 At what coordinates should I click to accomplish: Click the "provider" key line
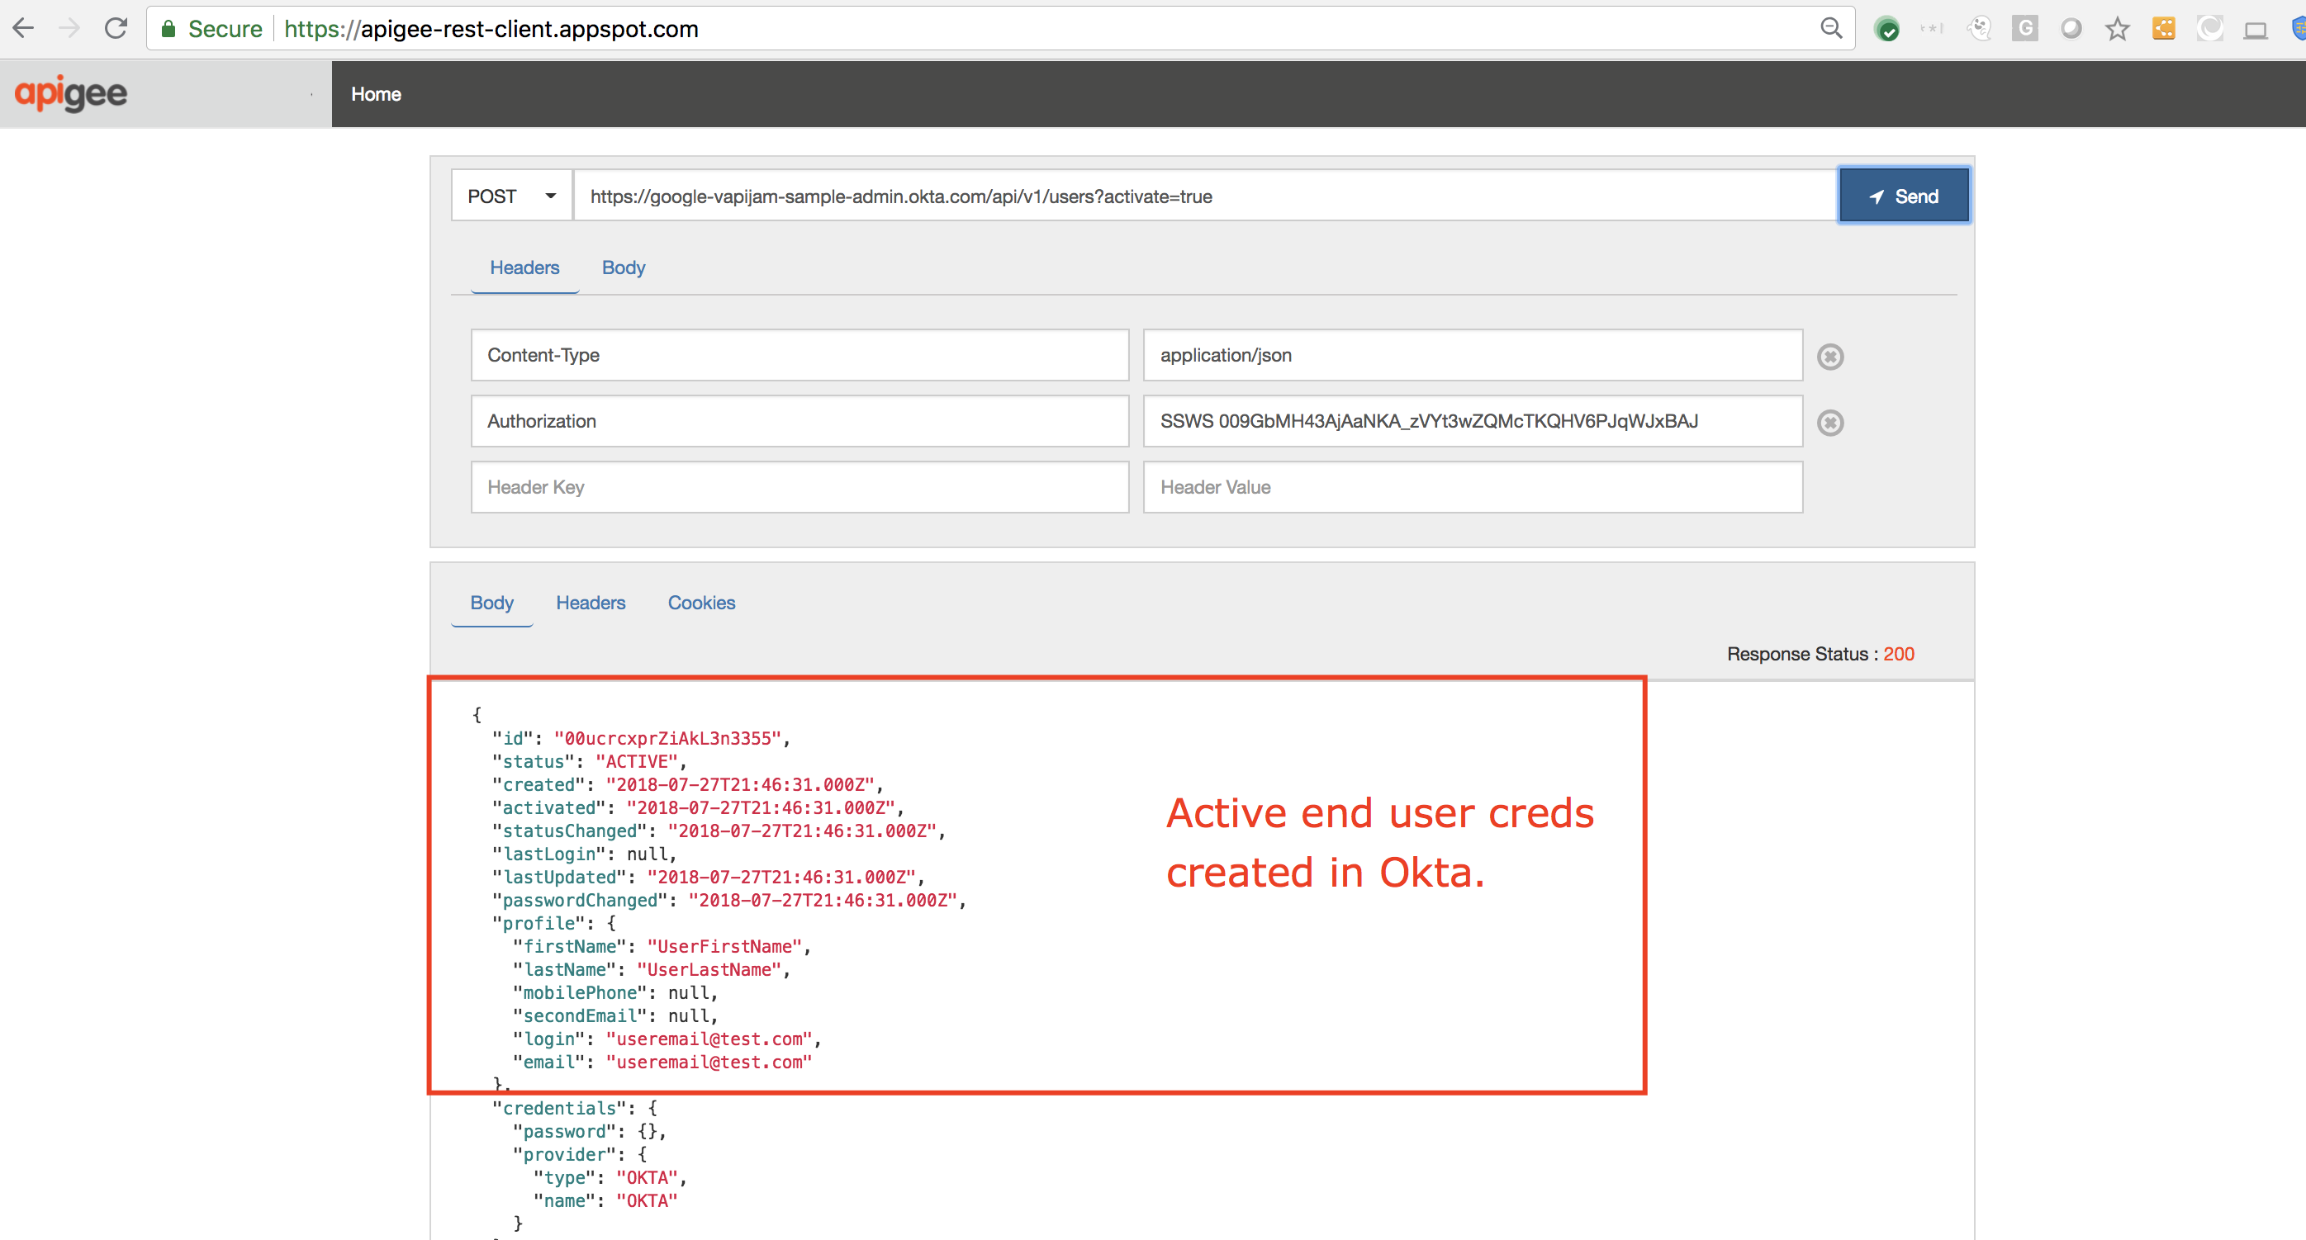[580, 1155]
